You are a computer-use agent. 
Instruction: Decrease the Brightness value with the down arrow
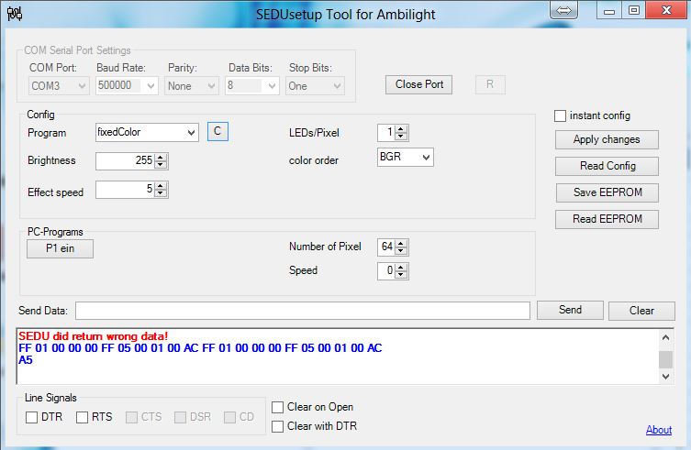point(161,165)
